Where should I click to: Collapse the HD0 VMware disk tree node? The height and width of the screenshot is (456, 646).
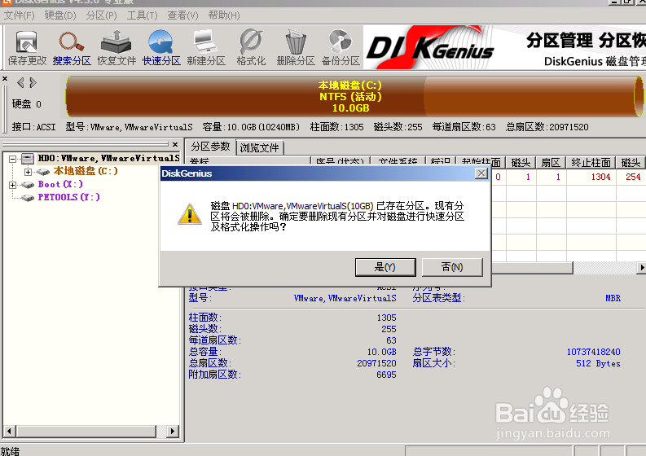coord(13,159)
